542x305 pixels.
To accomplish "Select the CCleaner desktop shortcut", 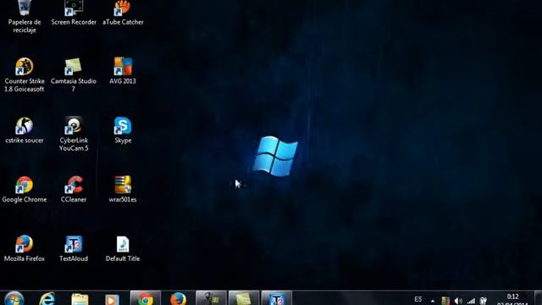I will pos(74,189).
